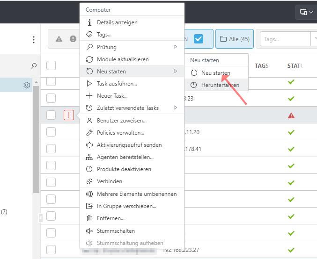Viewport: 317px width, 259px height.
Task: Click the clock icon beside Zuletzt verwendete Tasks
Action: 89,108
